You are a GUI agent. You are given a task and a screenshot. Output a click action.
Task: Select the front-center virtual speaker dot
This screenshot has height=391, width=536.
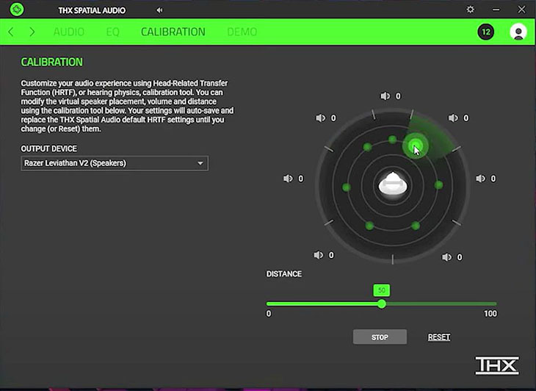tap(392, 139)
